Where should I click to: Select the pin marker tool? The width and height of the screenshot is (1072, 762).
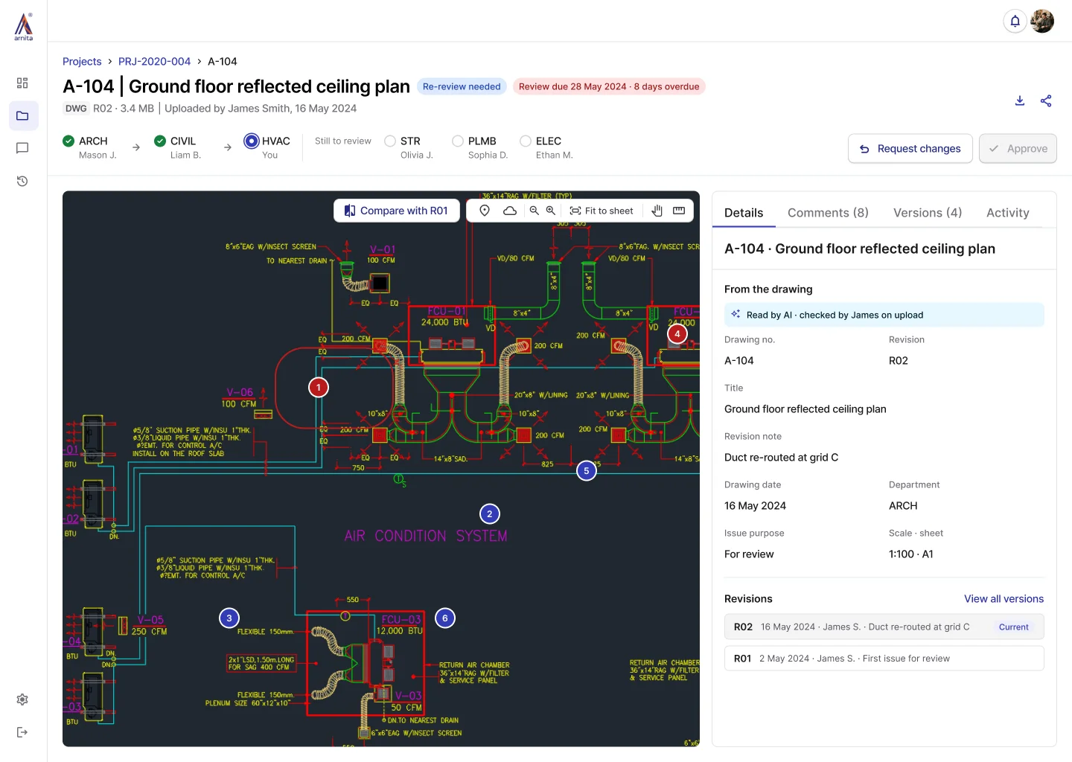pyautogui.click(x=485, y=211)
